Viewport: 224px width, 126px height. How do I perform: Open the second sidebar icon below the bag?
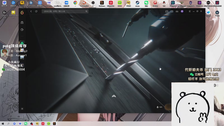pos(22,30)
